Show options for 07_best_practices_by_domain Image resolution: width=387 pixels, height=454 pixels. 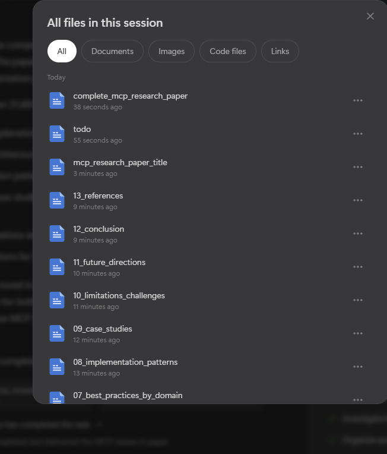[x=358, y=400]
